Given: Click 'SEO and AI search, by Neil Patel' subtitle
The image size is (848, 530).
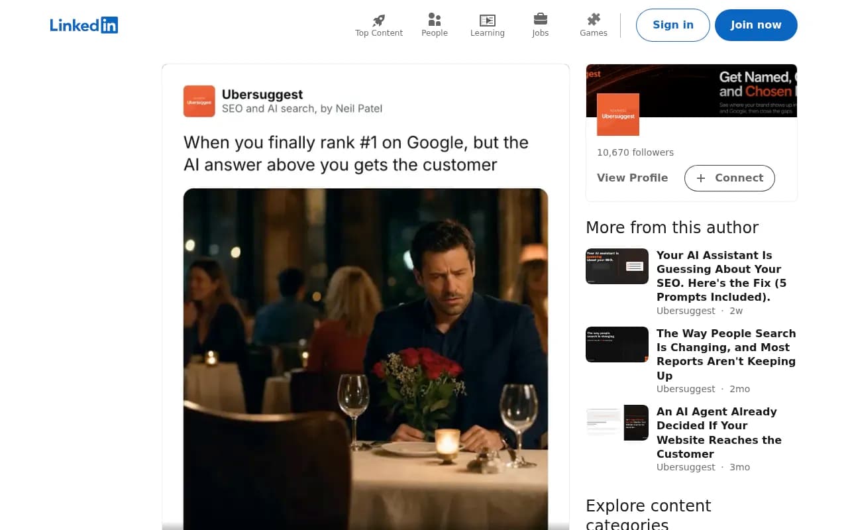Looking at the screenshot, I should coord(302,109).
